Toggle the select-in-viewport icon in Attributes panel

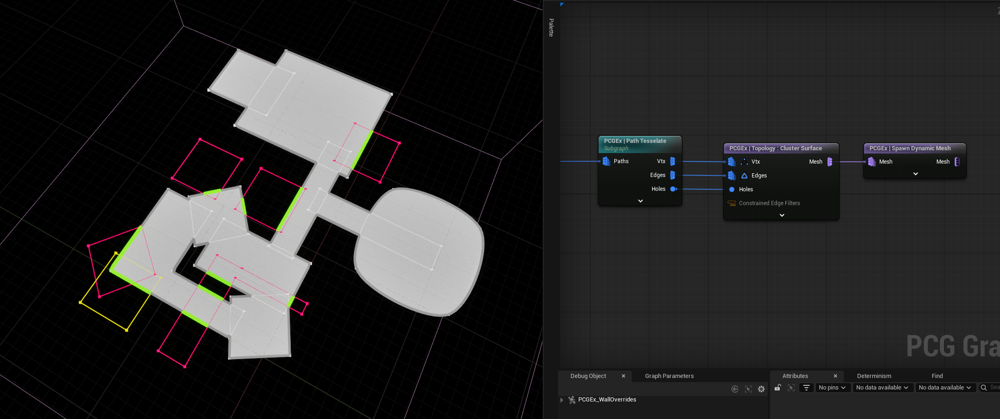click(791, 388)
